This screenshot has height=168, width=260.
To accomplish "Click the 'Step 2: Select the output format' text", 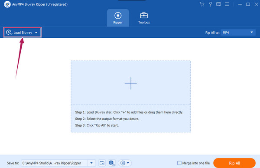I will click(x=107, y=119).
